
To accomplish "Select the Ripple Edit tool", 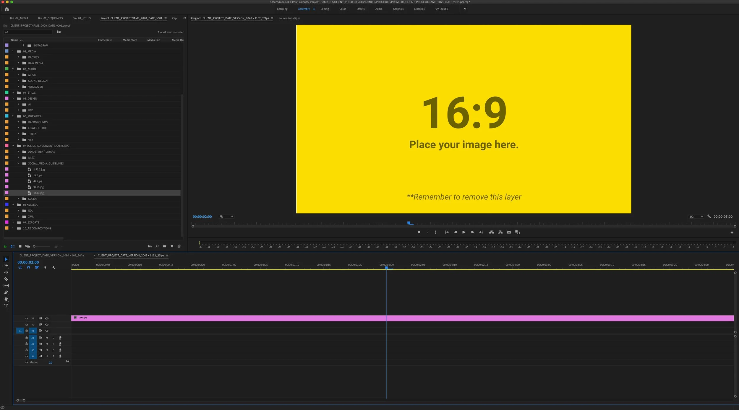I will (x=6, y=272).
